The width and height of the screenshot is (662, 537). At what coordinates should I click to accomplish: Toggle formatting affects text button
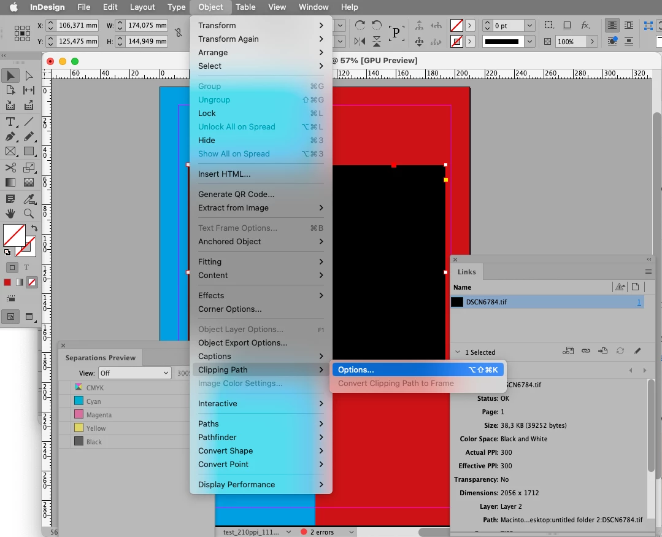coord(26,267)
